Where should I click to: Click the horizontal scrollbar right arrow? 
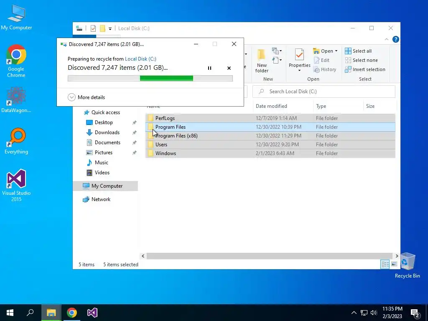click(397, 256)
